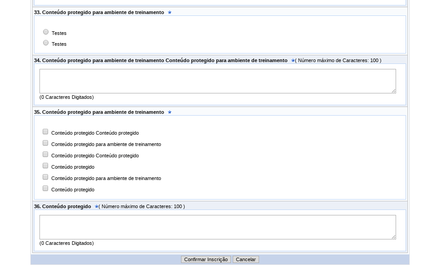Enable the fourth checkbox labeled Conteúdo protegido
Viewport: 436px width, 268px height.
pos(45,165)
